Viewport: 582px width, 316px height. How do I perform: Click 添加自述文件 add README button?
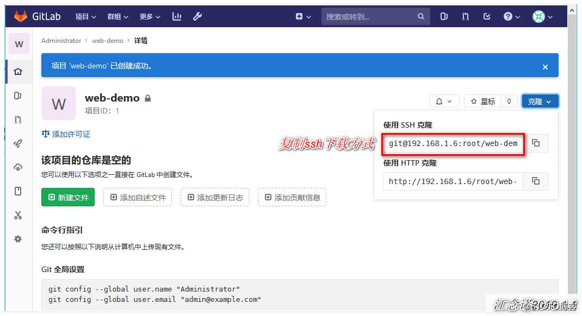point(138,197)
